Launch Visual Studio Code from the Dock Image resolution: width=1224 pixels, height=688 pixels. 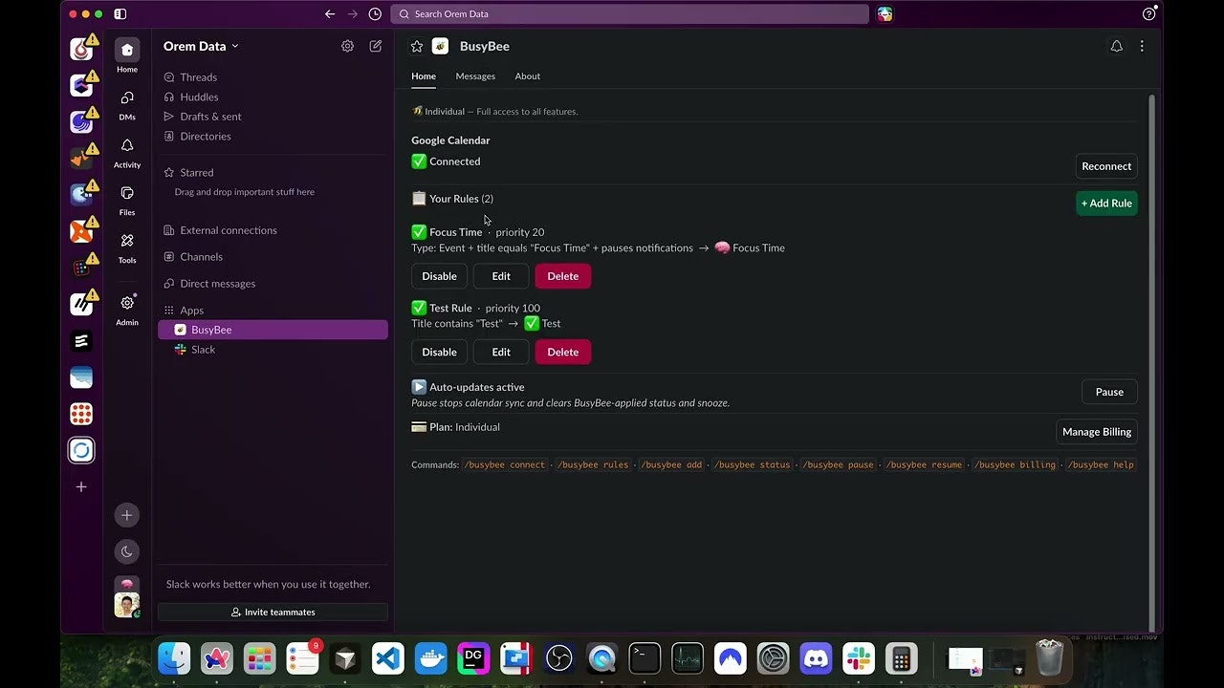[x=388, y=657]
